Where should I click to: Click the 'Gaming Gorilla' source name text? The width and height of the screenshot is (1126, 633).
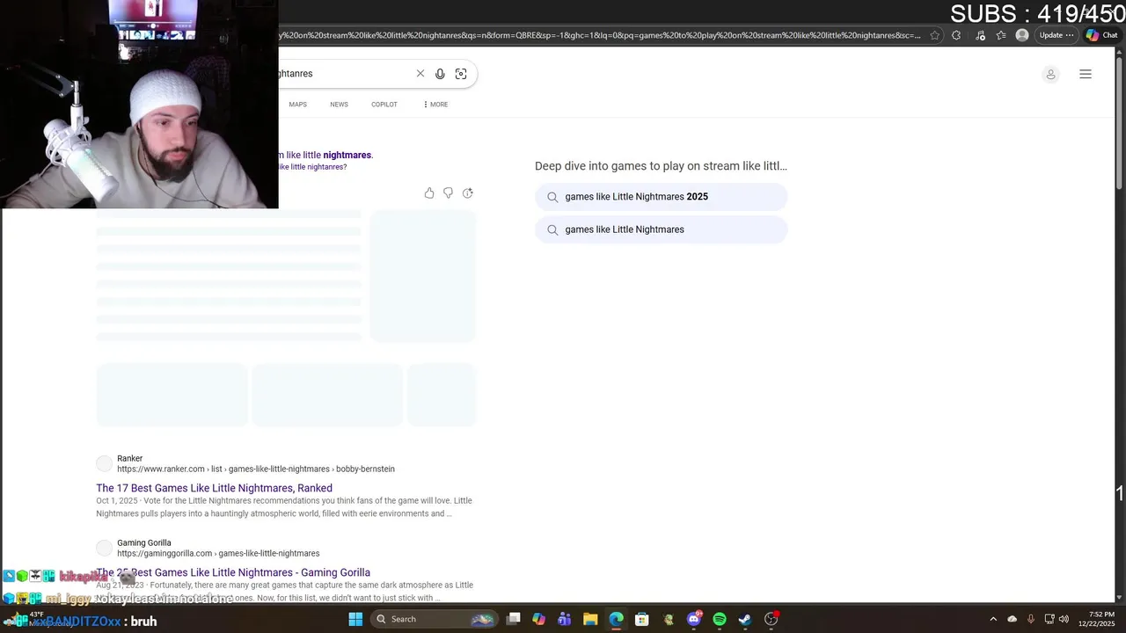coord(144,543)
